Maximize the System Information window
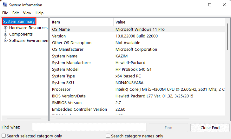The height and width of the screenshot is (139, 231). coord(210,5)
